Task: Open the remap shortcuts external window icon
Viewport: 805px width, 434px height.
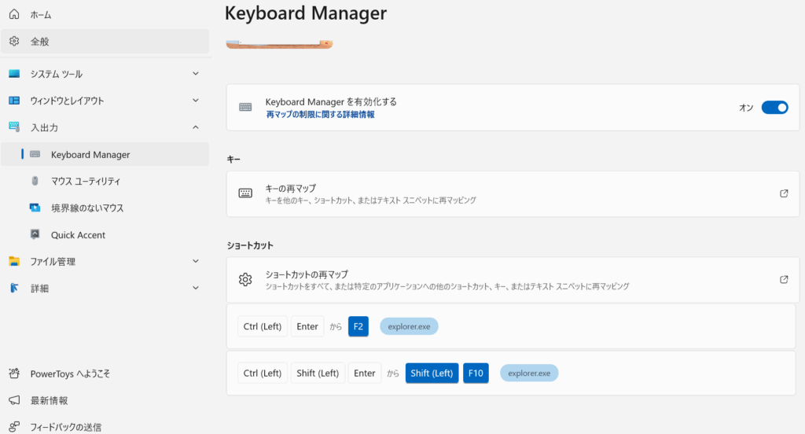Action: pos(784,280)
